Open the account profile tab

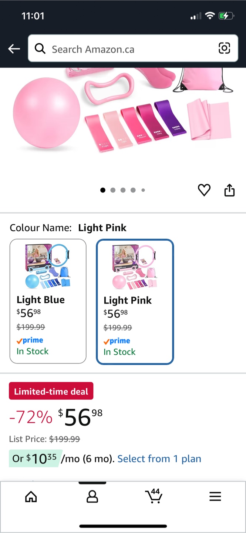click(x=92, y=496)
